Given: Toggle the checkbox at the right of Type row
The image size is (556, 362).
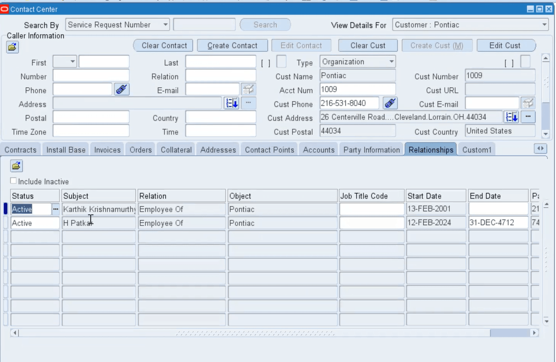Looking at the screenshot, I should click(x=525, y=62).
